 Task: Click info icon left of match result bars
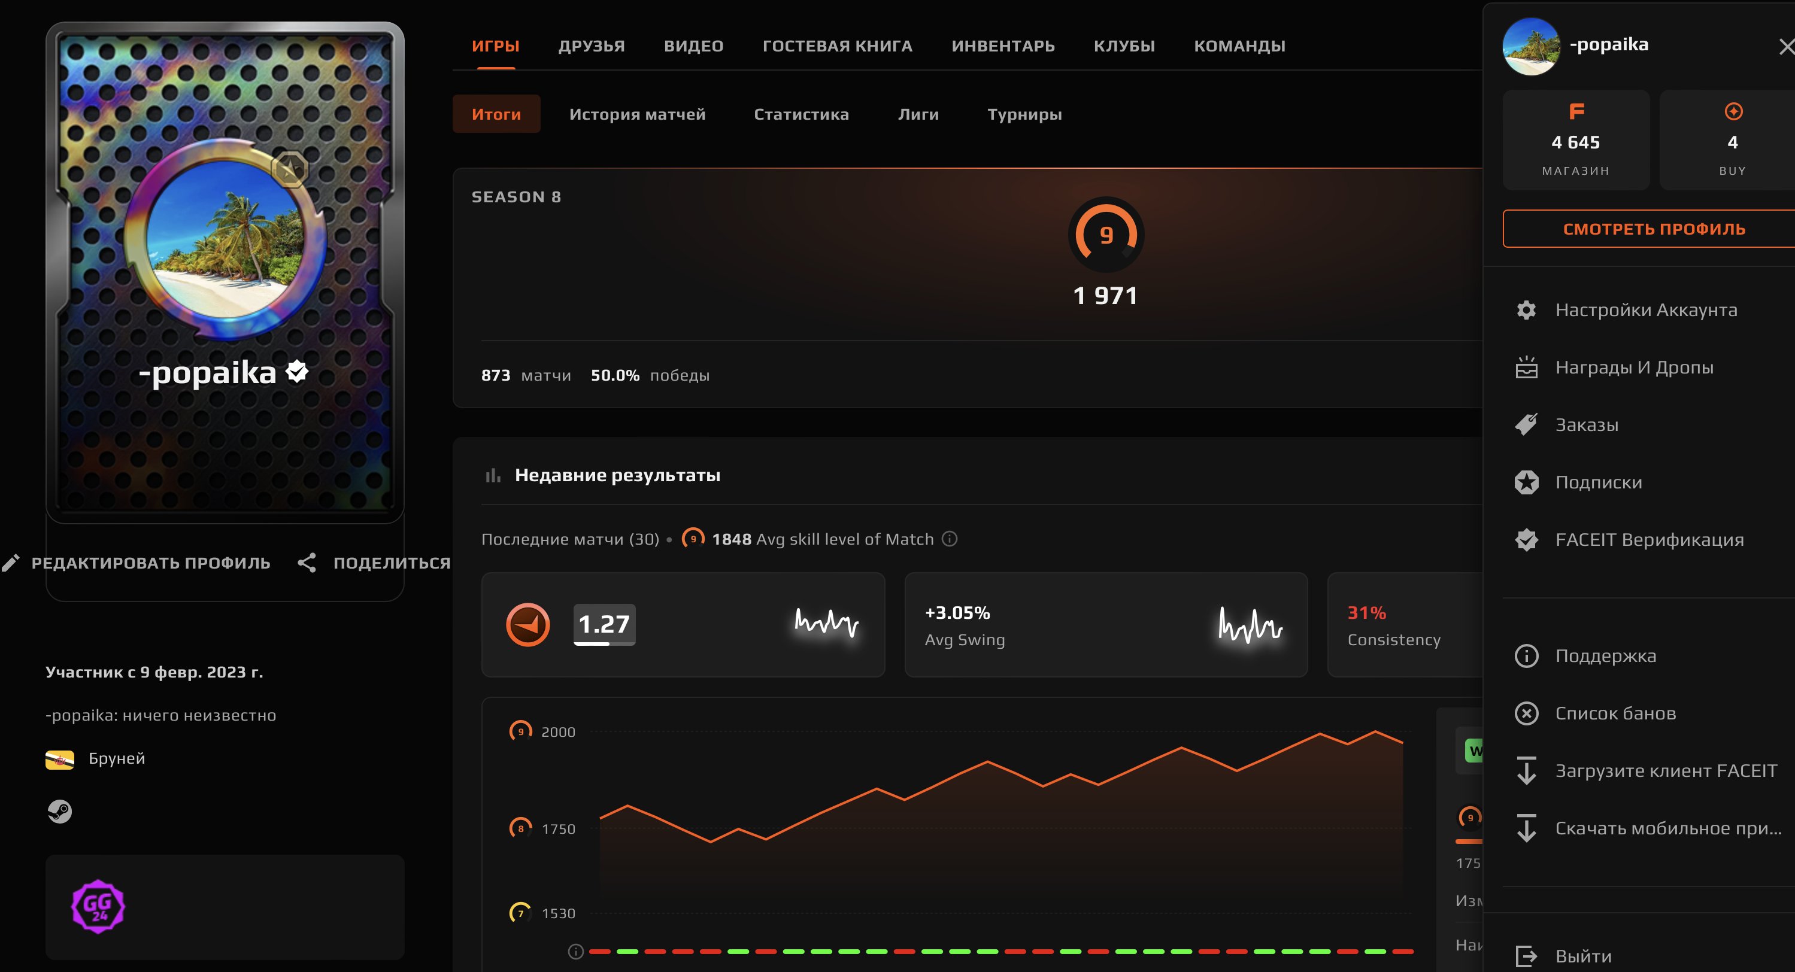click(575, 951)
